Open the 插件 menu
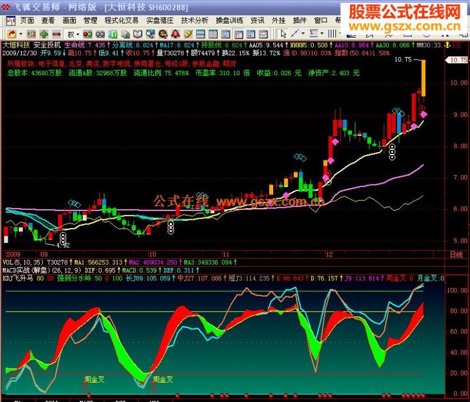This screenshot has height=402, width=470. [x=300, y=21]
